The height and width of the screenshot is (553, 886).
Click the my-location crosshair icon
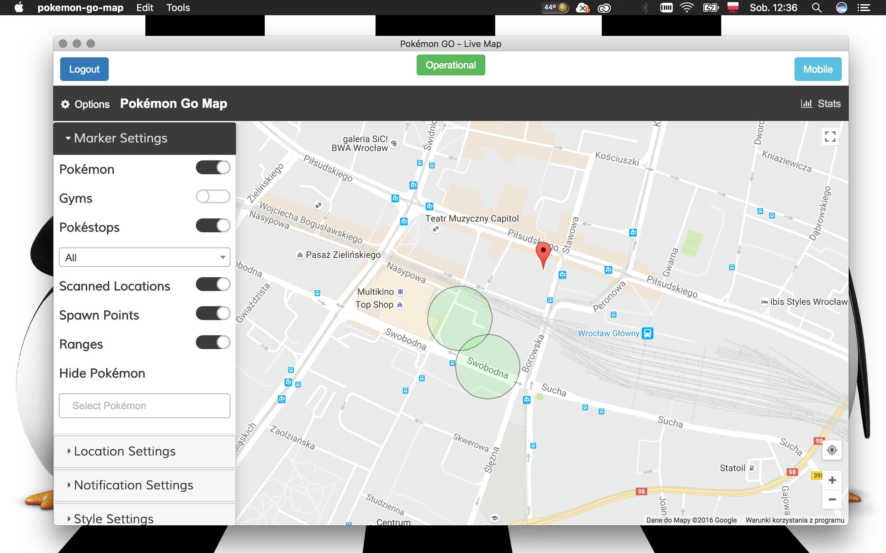click(832, 450)
